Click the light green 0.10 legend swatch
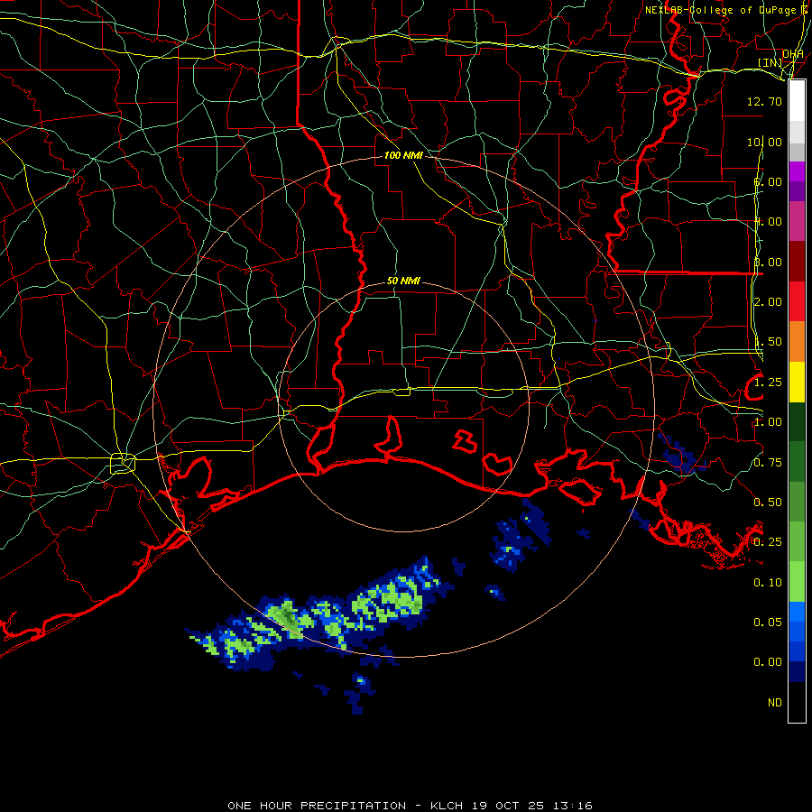812x812 pixels. pyautogui.click(x=797, y=582)
